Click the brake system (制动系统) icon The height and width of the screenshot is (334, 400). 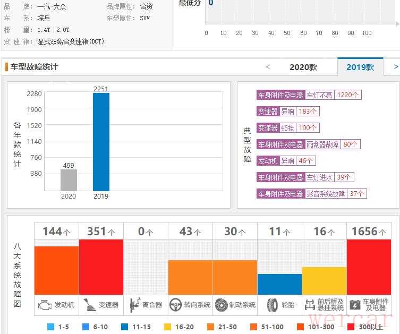pos(221,305)
